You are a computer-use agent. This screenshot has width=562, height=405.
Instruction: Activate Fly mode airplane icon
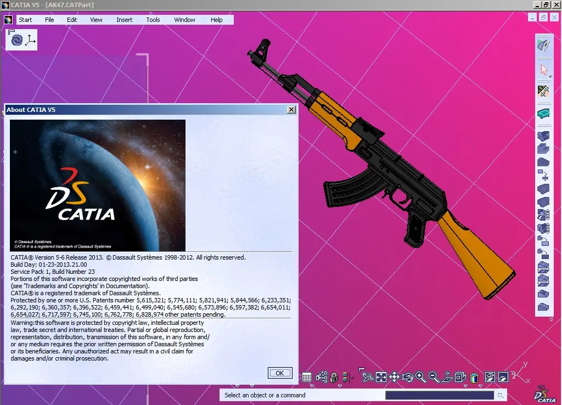367,377
